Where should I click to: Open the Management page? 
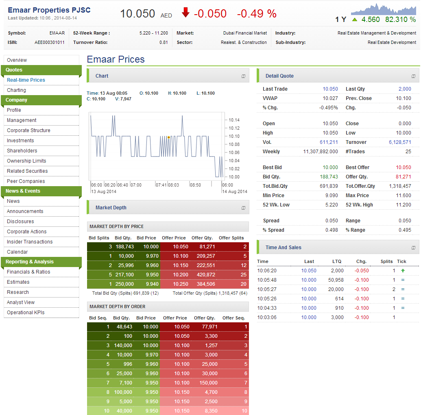pyautogui.click(x=22, y=120)
